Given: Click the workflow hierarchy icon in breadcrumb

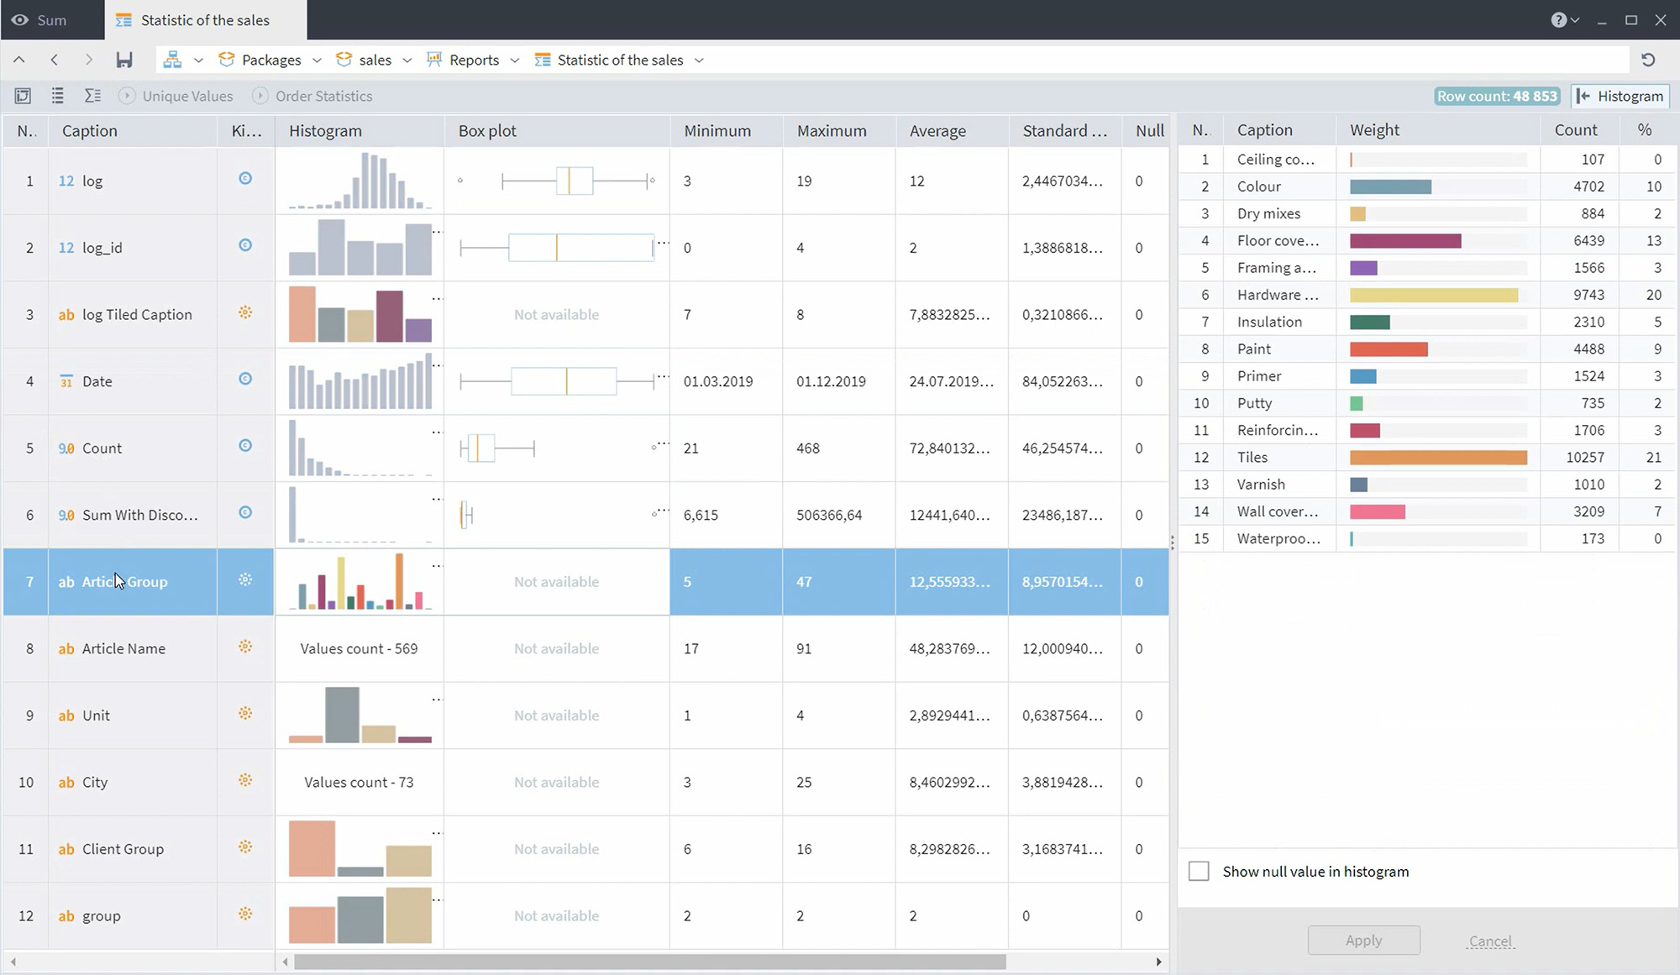Looking at the screenshot, I should point(172,60).
